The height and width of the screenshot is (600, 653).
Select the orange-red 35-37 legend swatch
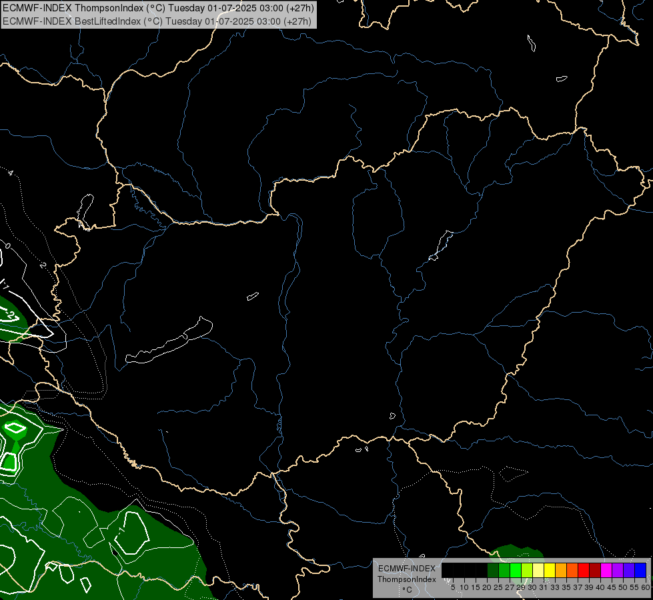point(572,570)
